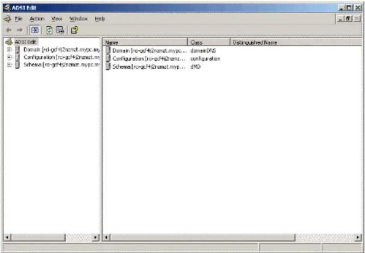Open the File menu
This screenshot has height=253, width=365.
tap(19, 19)
